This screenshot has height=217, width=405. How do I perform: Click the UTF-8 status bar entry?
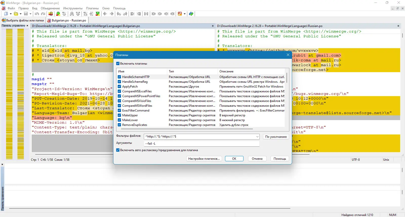(356, 160)
